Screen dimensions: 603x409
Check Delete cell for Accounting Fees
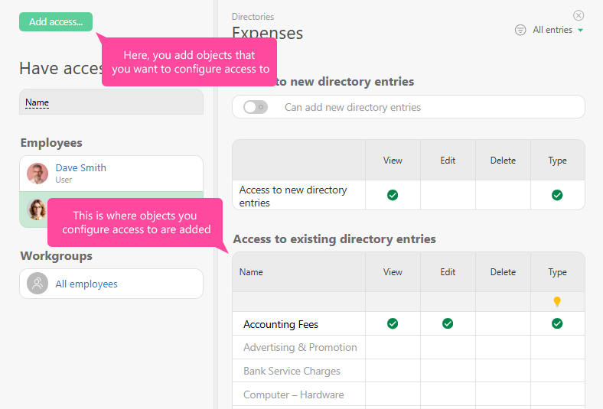tap(503, 324)
